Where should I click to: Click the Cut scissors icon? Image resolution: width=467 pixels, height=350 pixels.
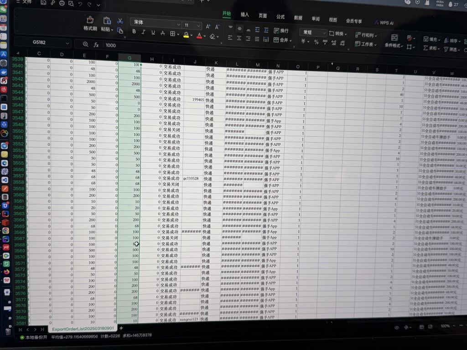tap(120, 21)
